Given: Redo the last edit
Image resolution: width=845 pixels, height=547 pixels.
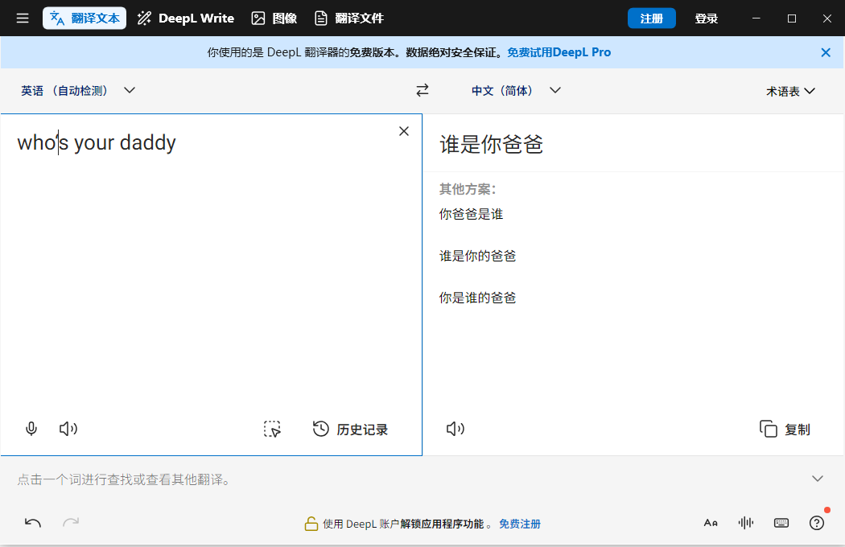Looking at the screenshot, I should [71, 522].
